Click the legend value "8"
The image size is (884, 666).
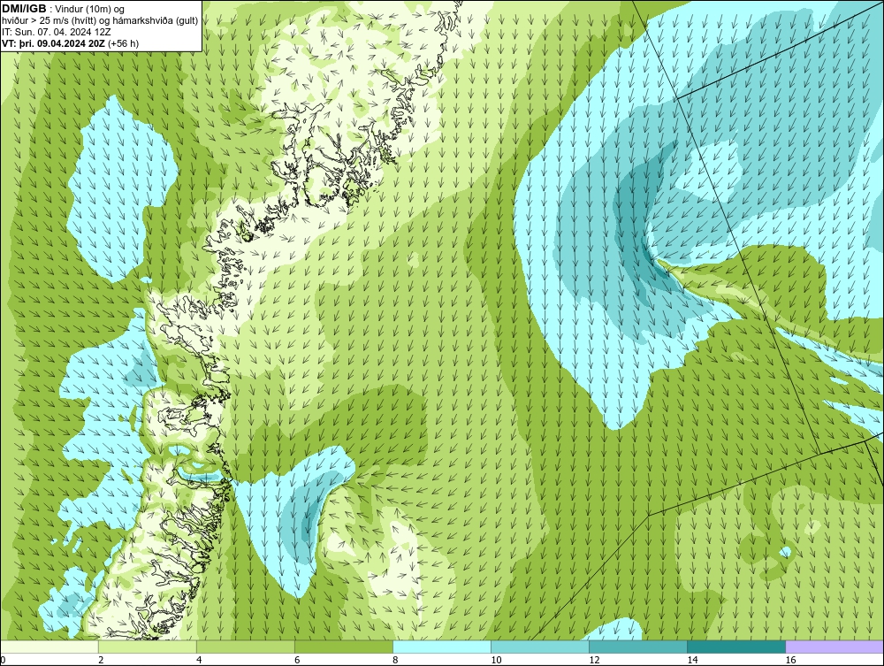point(395,660)
